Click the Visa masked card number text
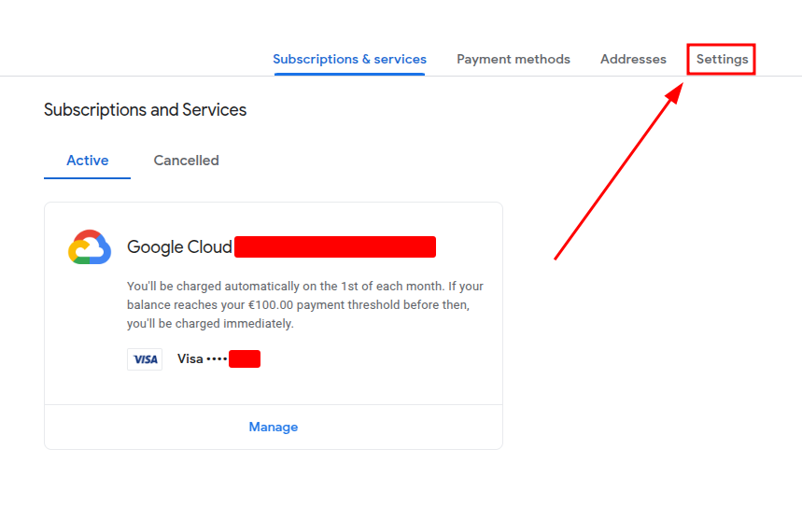802x505 pixels. [x=202, y=359]
